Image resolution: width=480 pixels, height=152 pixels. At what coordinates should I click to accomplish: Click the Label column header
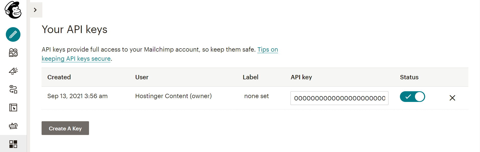pos(250,77)
